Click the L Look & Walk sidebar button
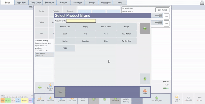The width and height of the screenshot is (205, 104). [x=177, y=99]
